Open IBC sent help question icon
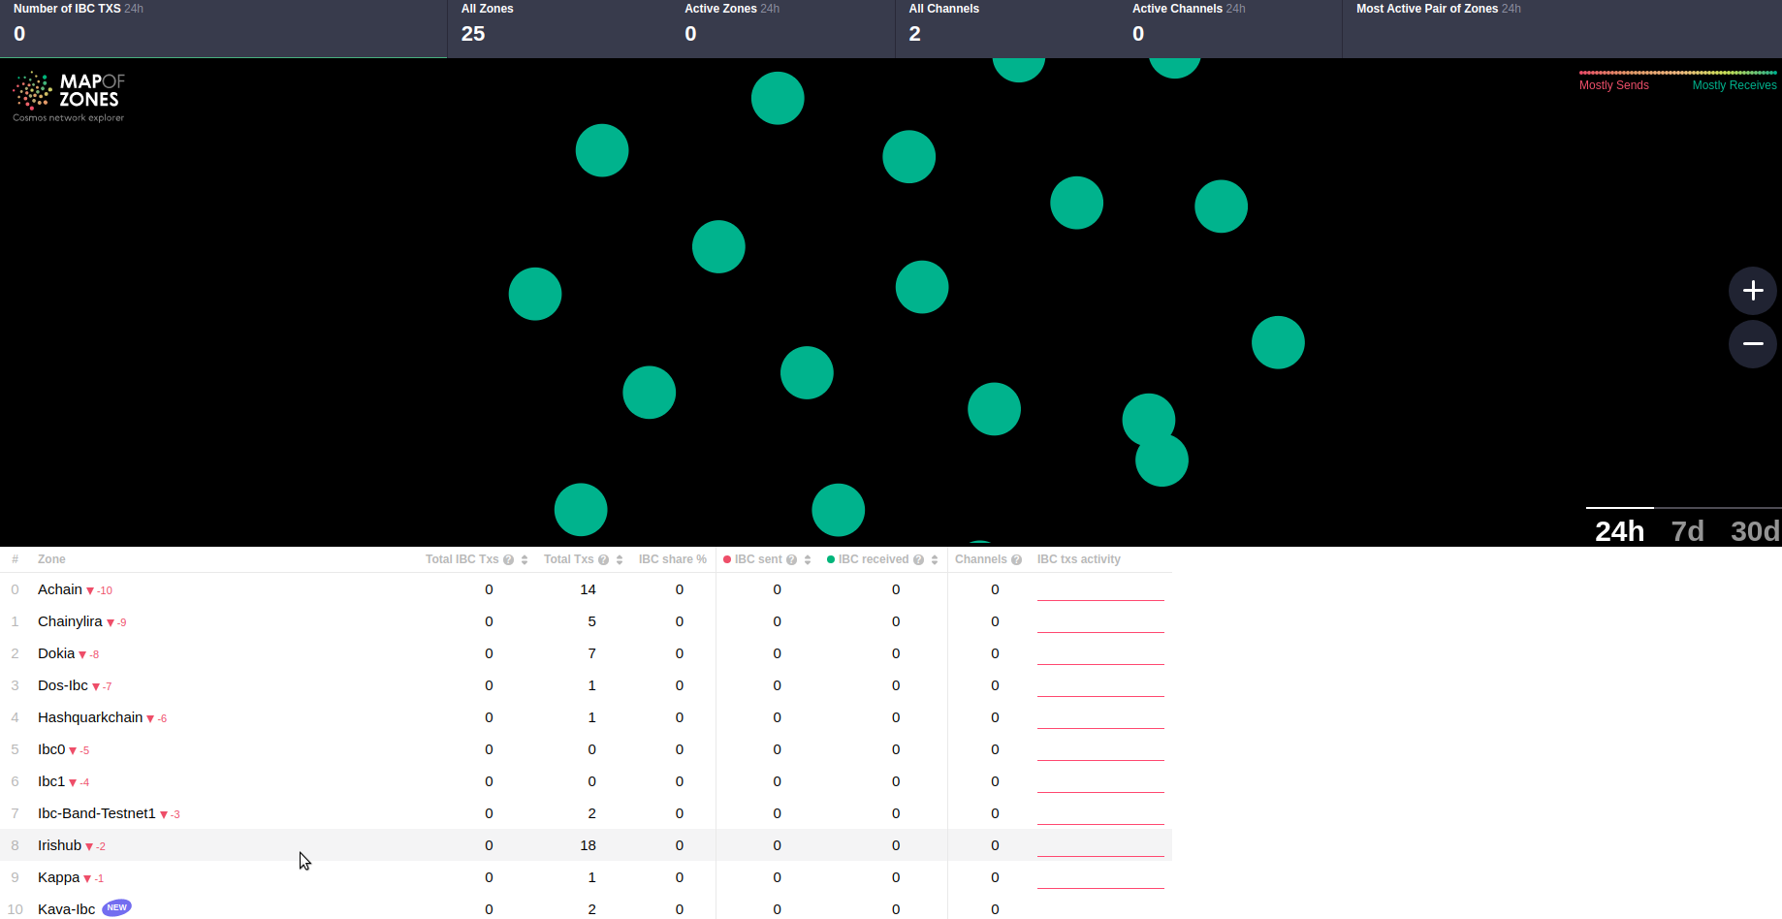1782x919 pixels. [x=791, y=559]
